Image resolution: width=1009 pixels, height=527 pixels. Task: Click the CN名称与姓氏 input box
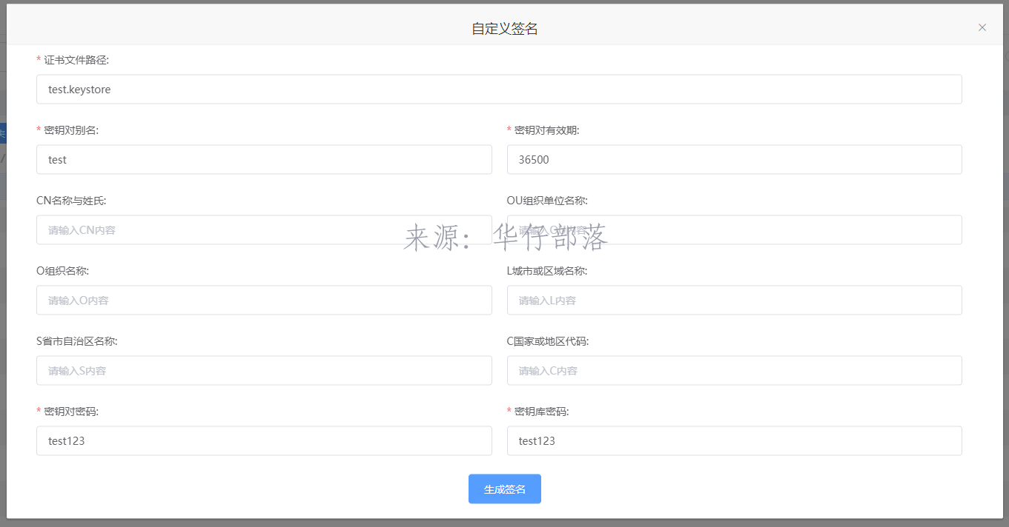pyautogui.click(x=264, y=230)
